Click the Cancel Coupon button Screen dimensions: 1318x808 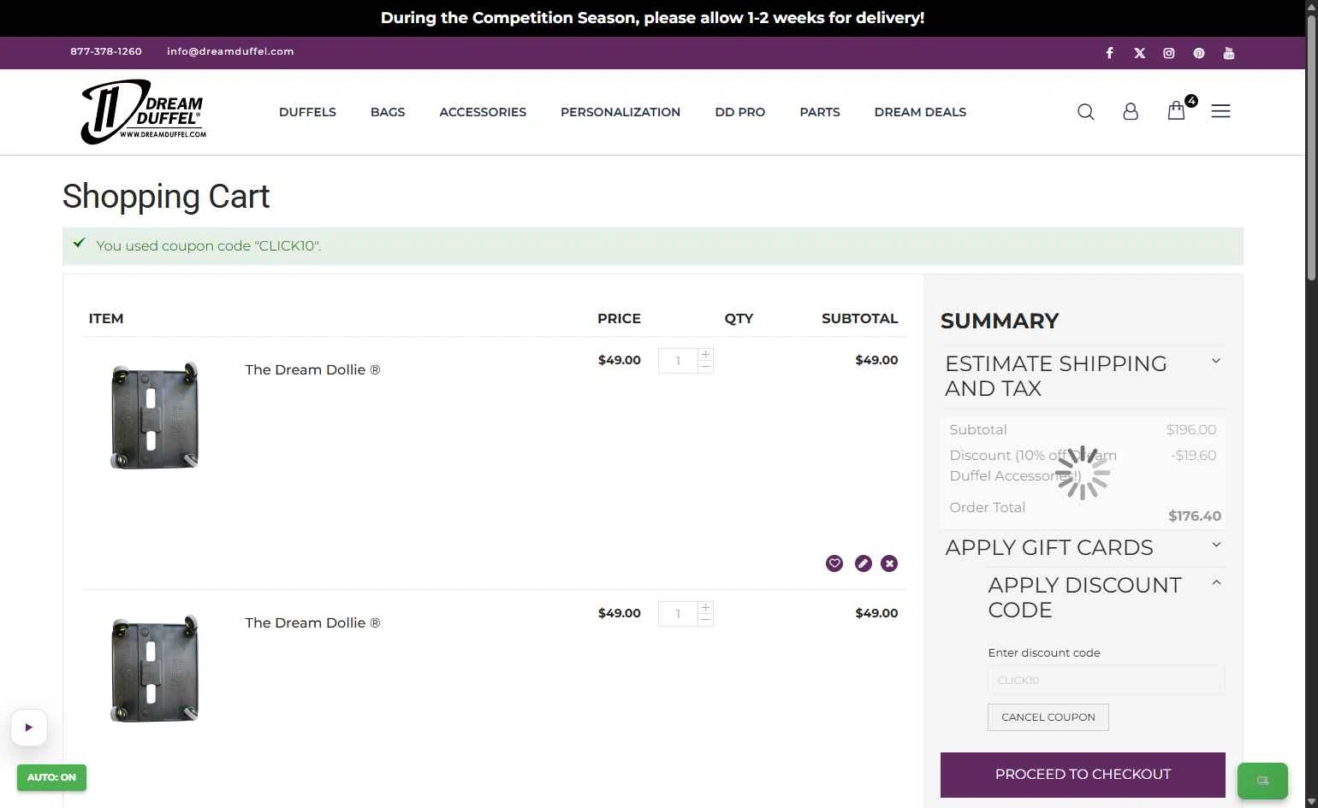[1048, 717]
